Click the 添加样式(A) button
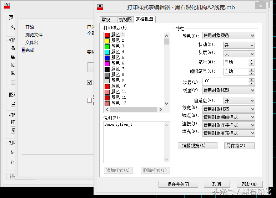 [x=118, y=170]
